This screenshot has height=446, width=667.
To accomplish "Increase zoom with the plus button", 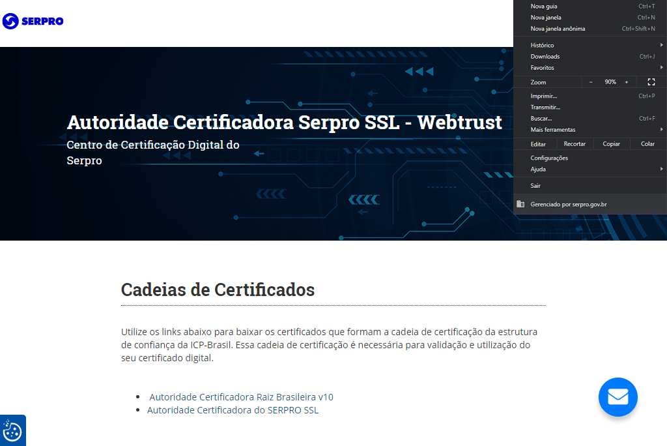I will (x=627, y=82).
